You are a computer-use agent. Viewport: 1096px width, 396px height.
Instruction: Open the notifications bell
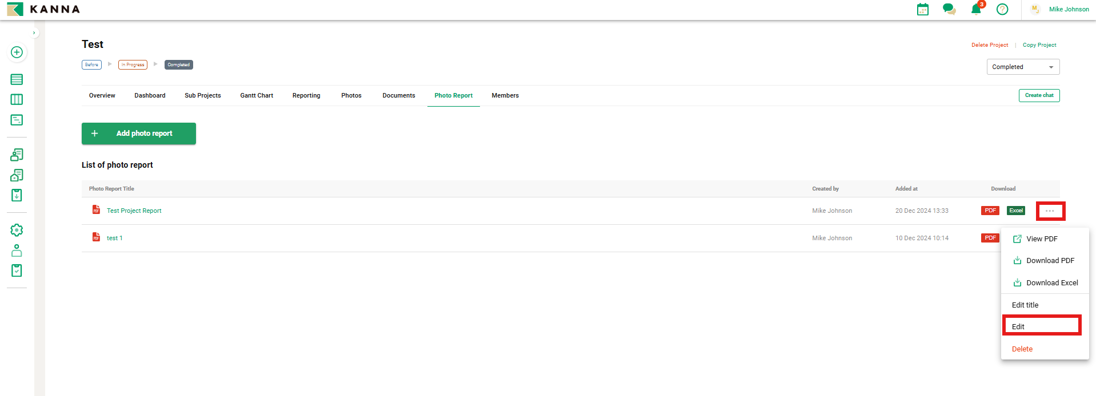click(976, 9)
